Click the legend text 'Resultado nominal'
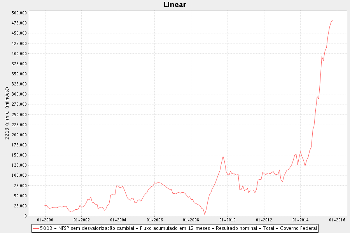 point(236,228)
